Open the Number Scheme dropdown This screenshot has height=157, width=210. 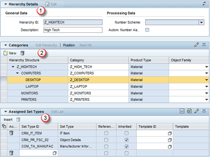201,22
